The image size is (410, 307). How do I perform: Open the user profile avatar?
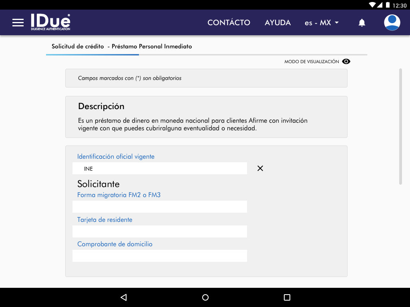(392, 23)
